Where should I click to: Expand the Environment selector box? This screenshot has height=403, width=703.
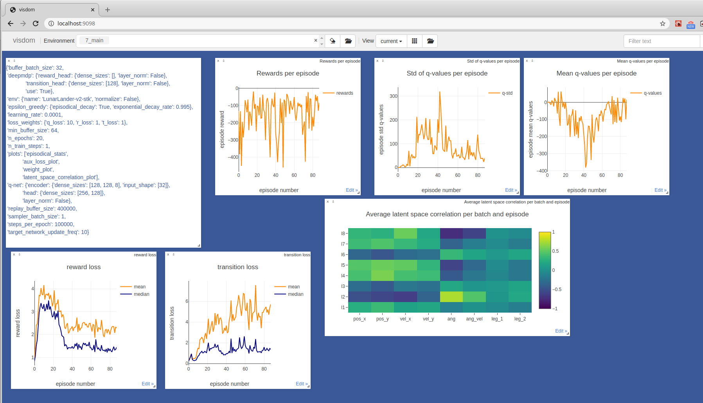(196, 41)
